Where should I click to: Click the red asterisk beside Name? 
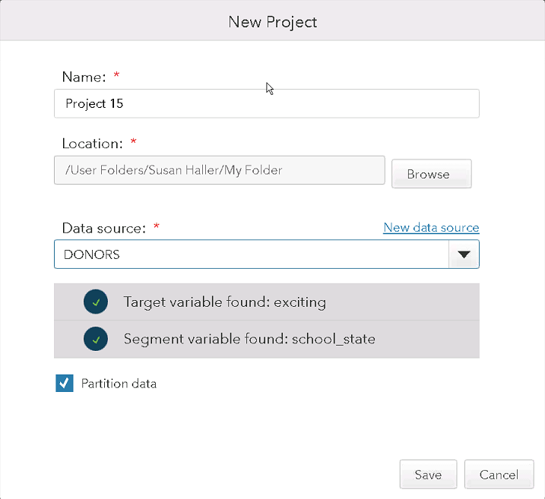[x=116, y=74]
